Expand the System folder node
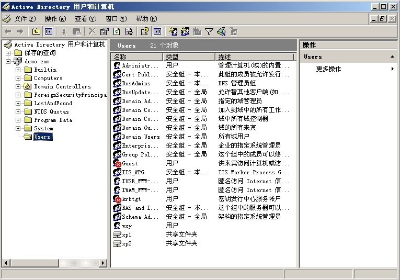 pos(18,128)
